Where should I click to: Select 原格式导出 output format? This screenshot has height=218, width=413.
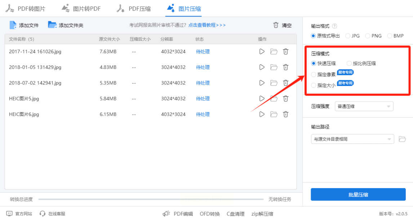(325, 36)
